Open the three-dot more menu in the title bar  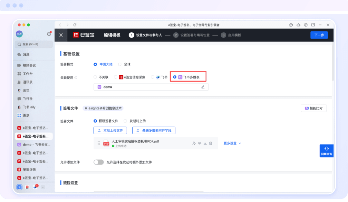coord(321,25)
